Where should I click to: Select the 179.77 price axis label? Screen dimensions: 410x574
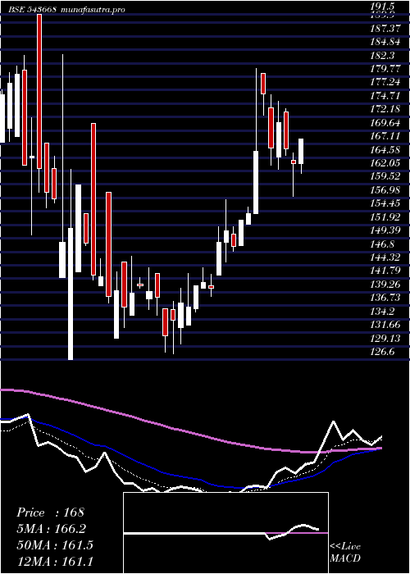coord(387,69)
